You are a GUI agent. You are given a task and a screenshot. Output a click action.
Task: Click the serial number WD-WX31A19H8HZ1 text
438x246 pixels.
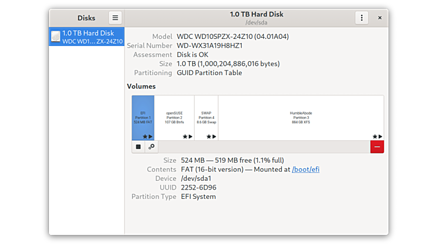click(210, 45)
